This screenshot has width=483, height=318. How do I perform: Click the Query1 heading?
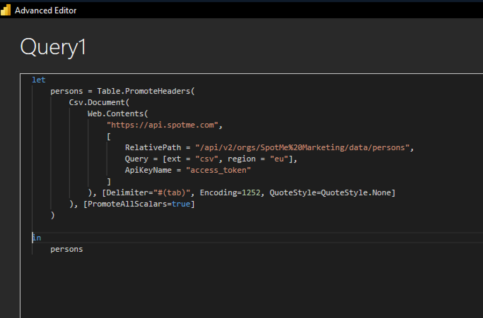pyautogui.click(x=53, y=47)
